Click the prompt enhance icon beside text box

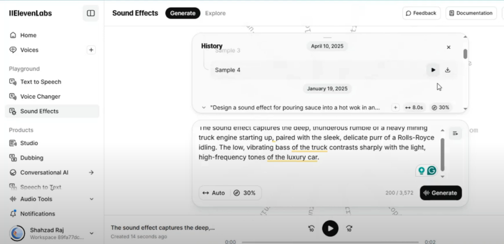point(455,133)
